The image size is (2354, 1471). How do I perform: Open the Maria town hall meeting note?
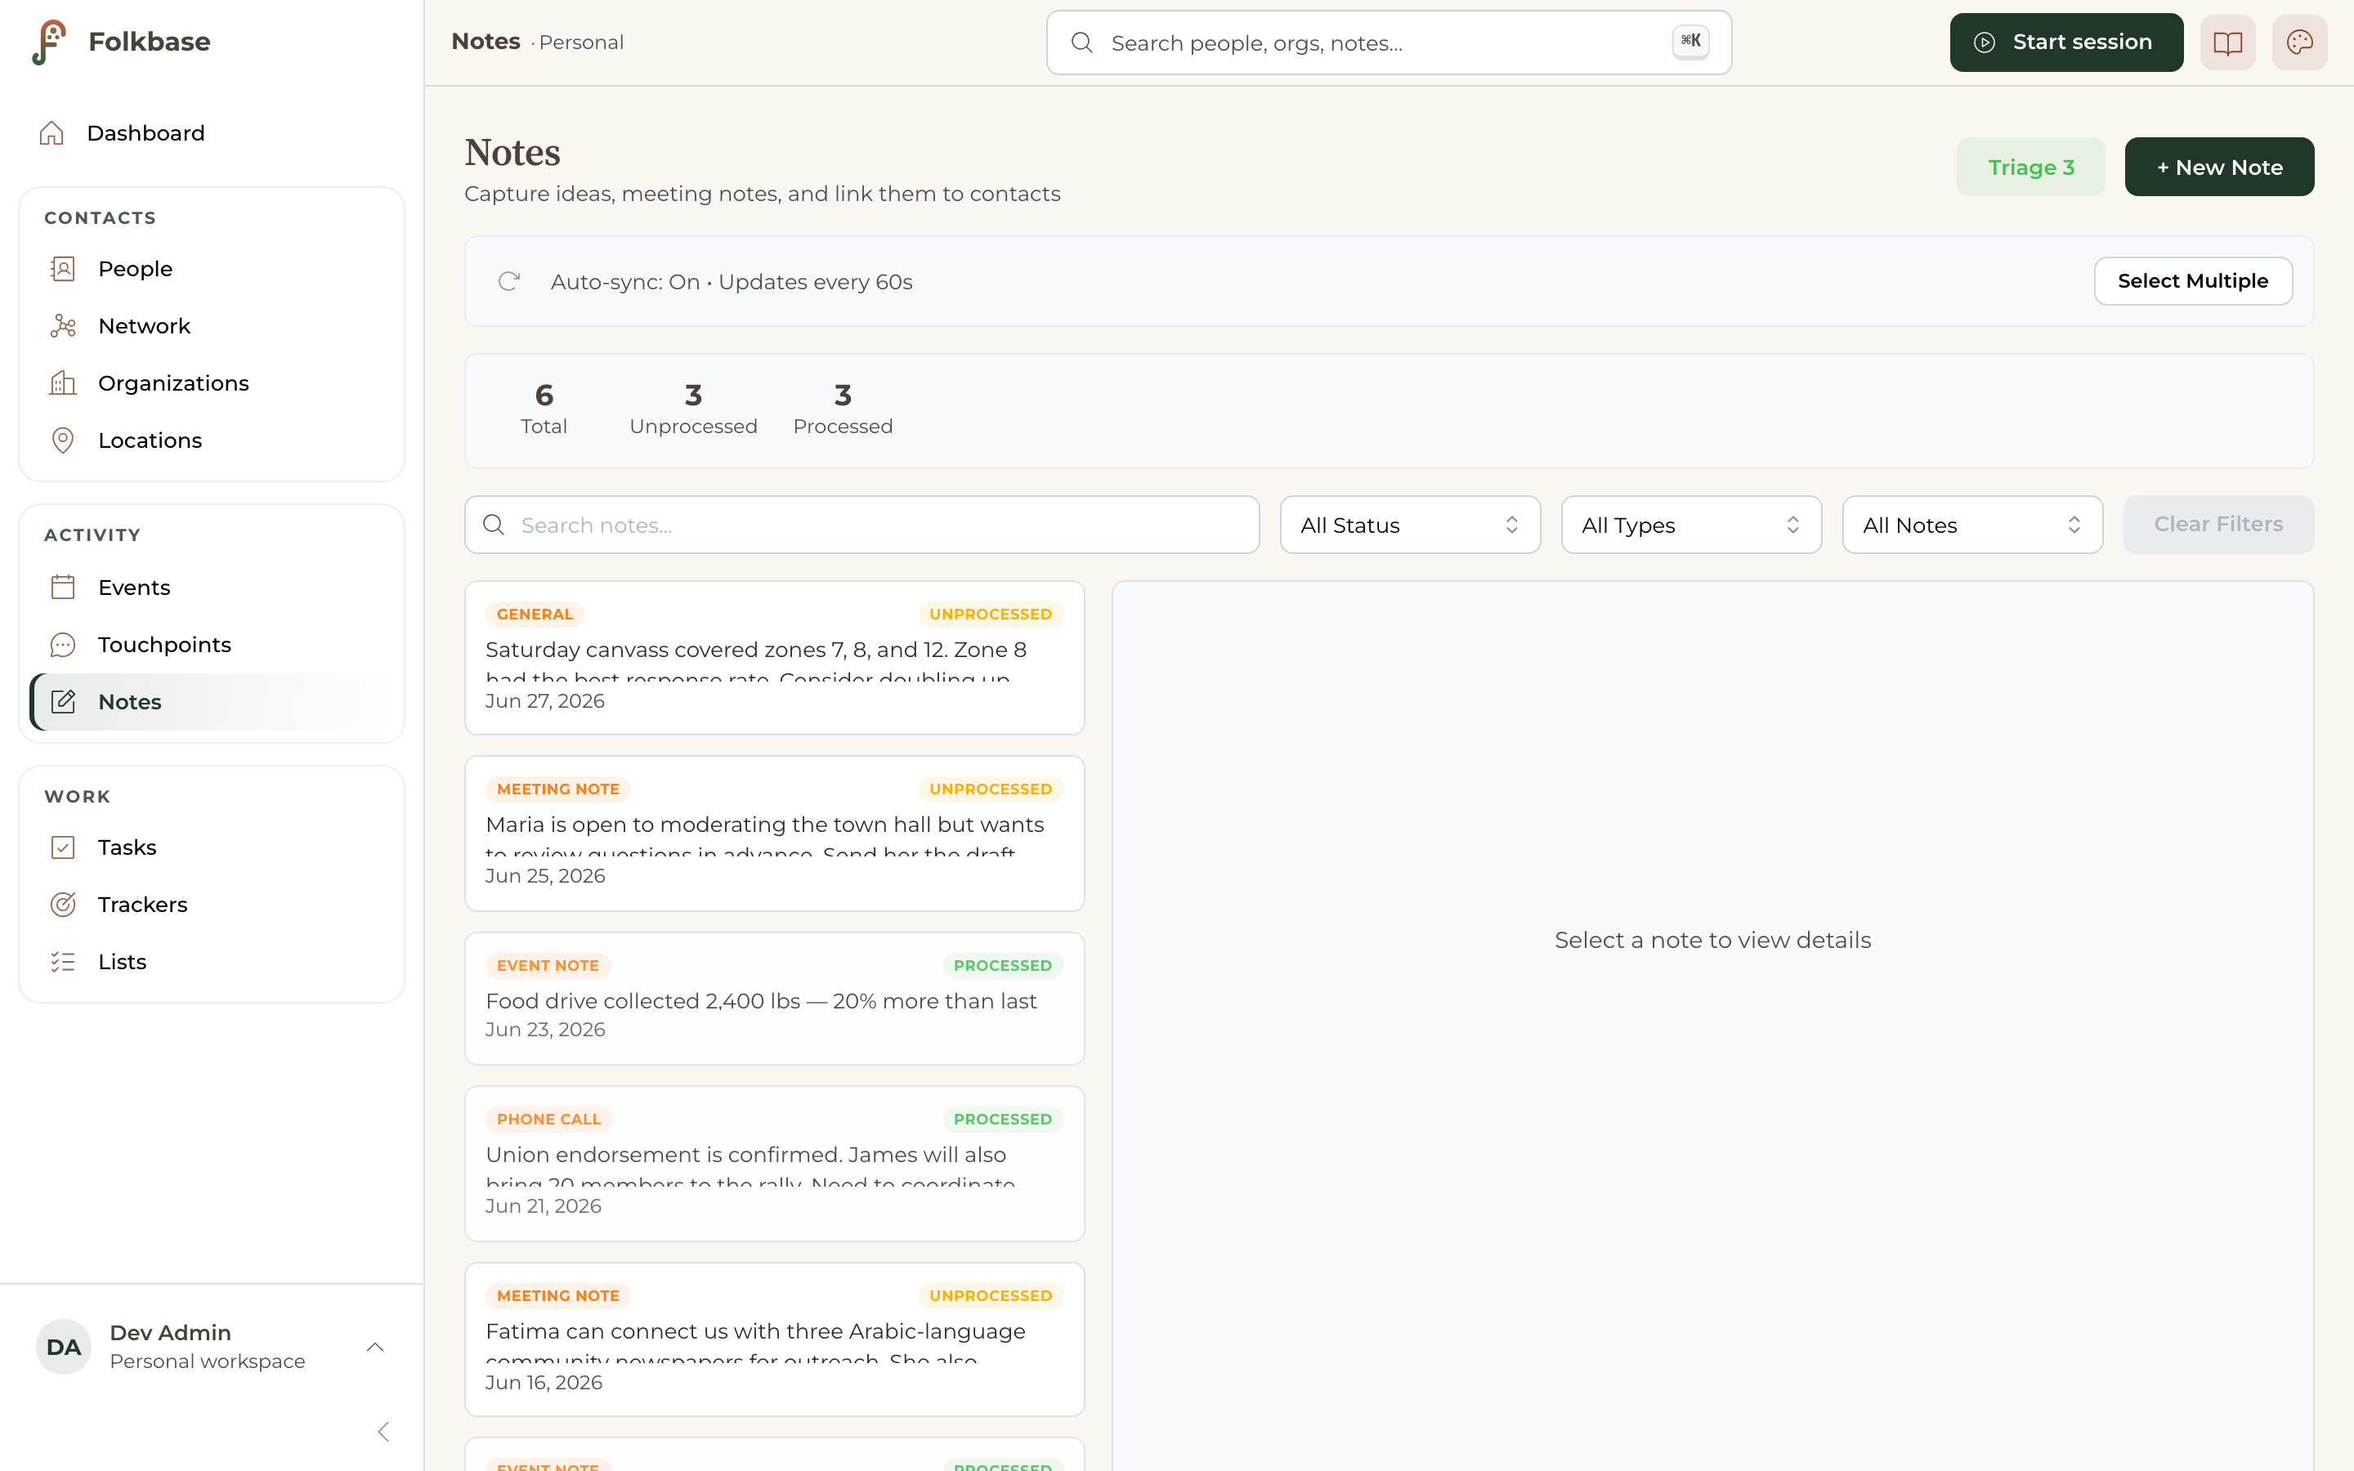pos(774,834)
